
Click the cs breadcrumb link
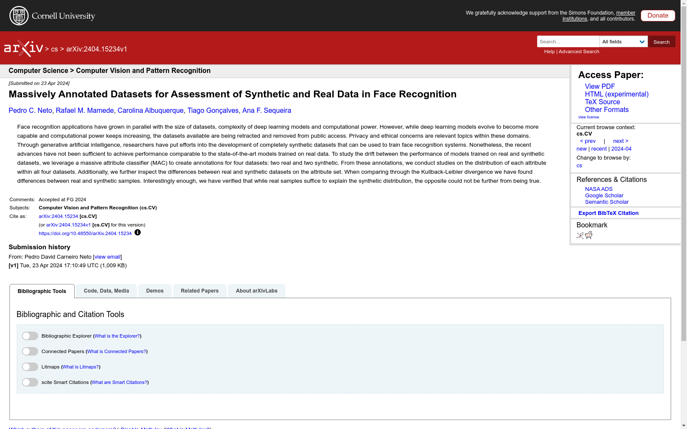[55, 49]
